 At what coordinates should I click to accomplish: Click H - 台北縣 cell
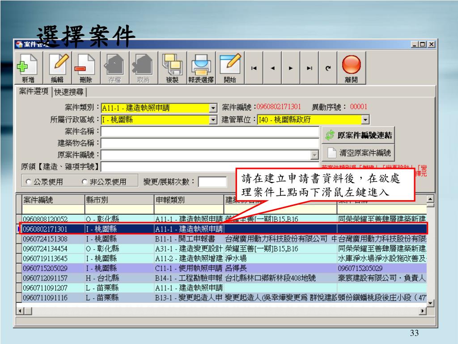point(119,278)
